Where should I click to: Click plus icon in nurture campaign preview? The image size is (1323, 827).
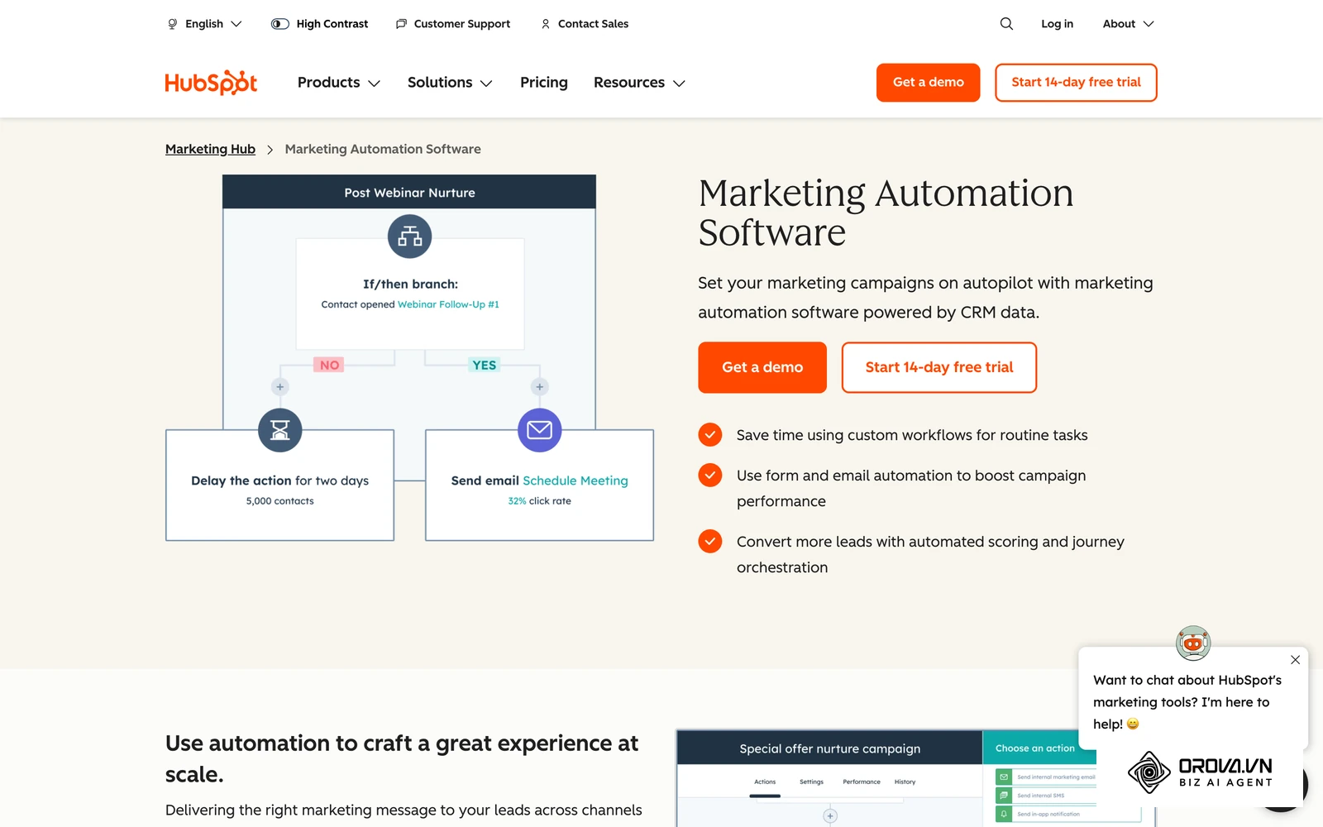tap(830, 816)
